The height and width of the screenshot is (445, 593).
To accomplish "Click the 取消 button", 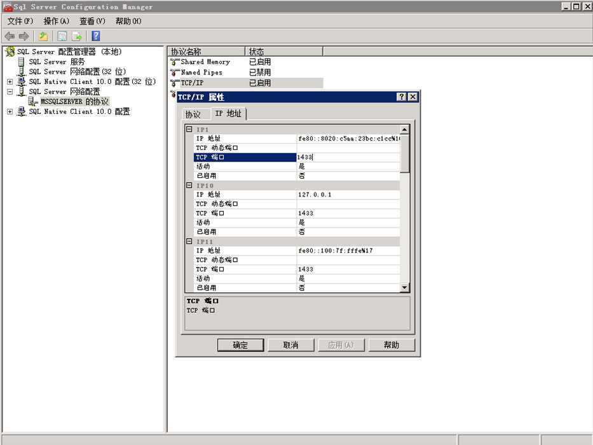I will [291, 345].
